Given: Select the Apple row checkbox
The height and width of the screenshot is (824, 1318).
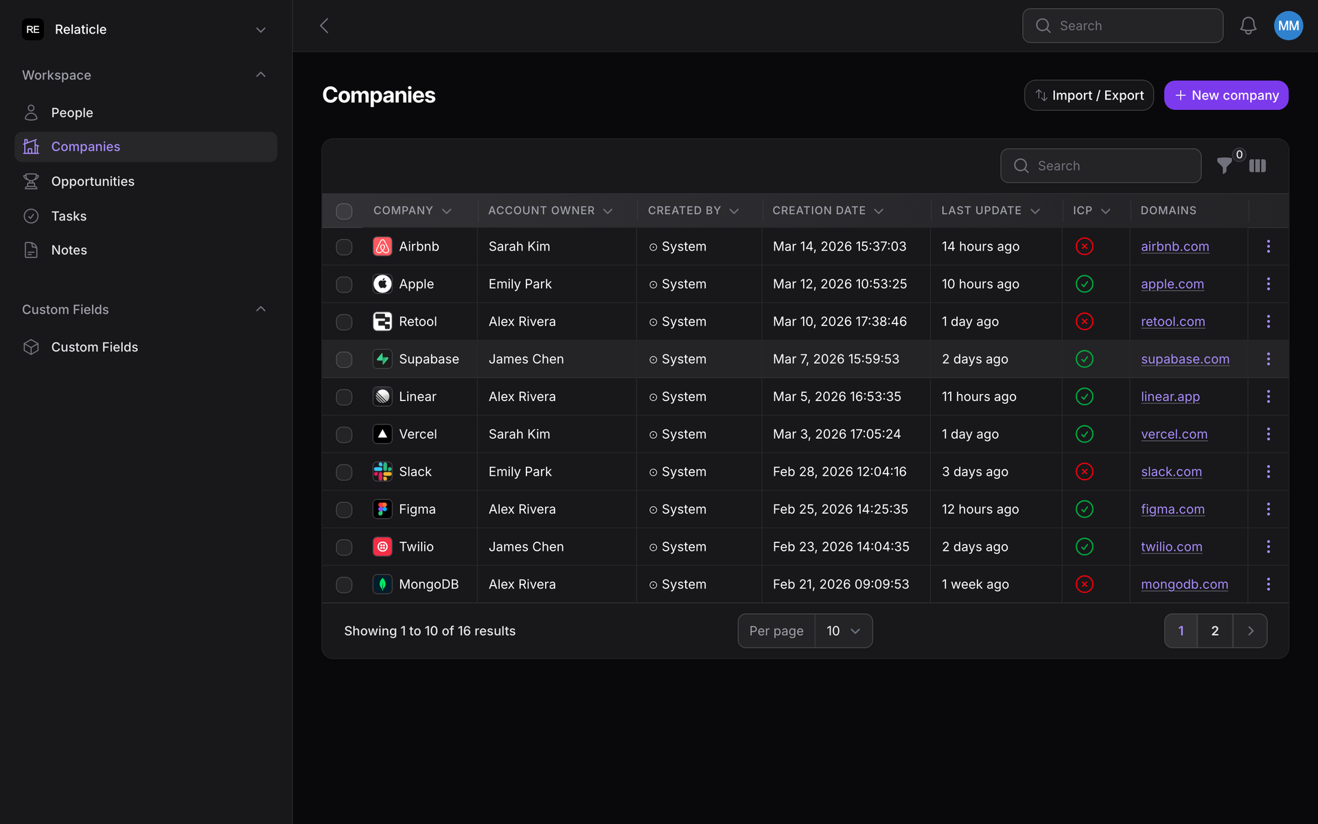Looking at the screenshot, I should tap(344, 285).
